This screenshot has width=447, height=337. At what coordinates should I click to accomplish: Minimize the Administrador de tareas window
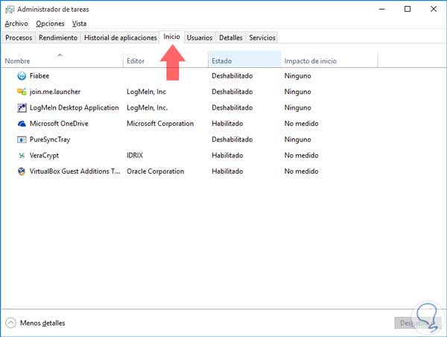(382, 9)
